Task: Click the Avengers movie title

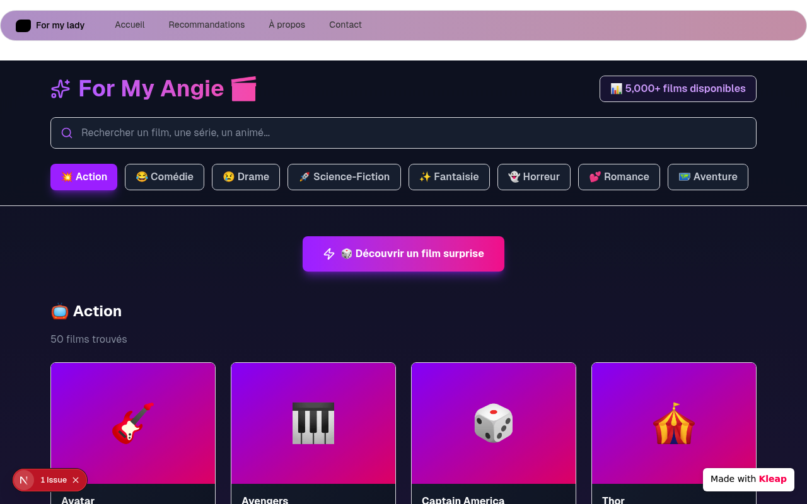Action: click(x=265, y=500)
